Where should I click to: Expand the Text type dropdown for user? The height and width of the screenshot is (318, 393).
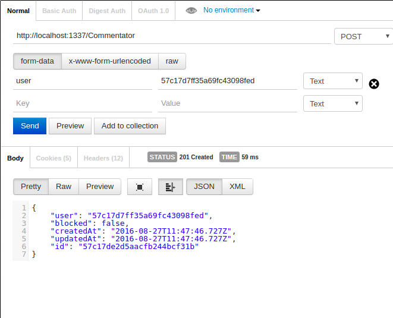click(x=332, y=81)
